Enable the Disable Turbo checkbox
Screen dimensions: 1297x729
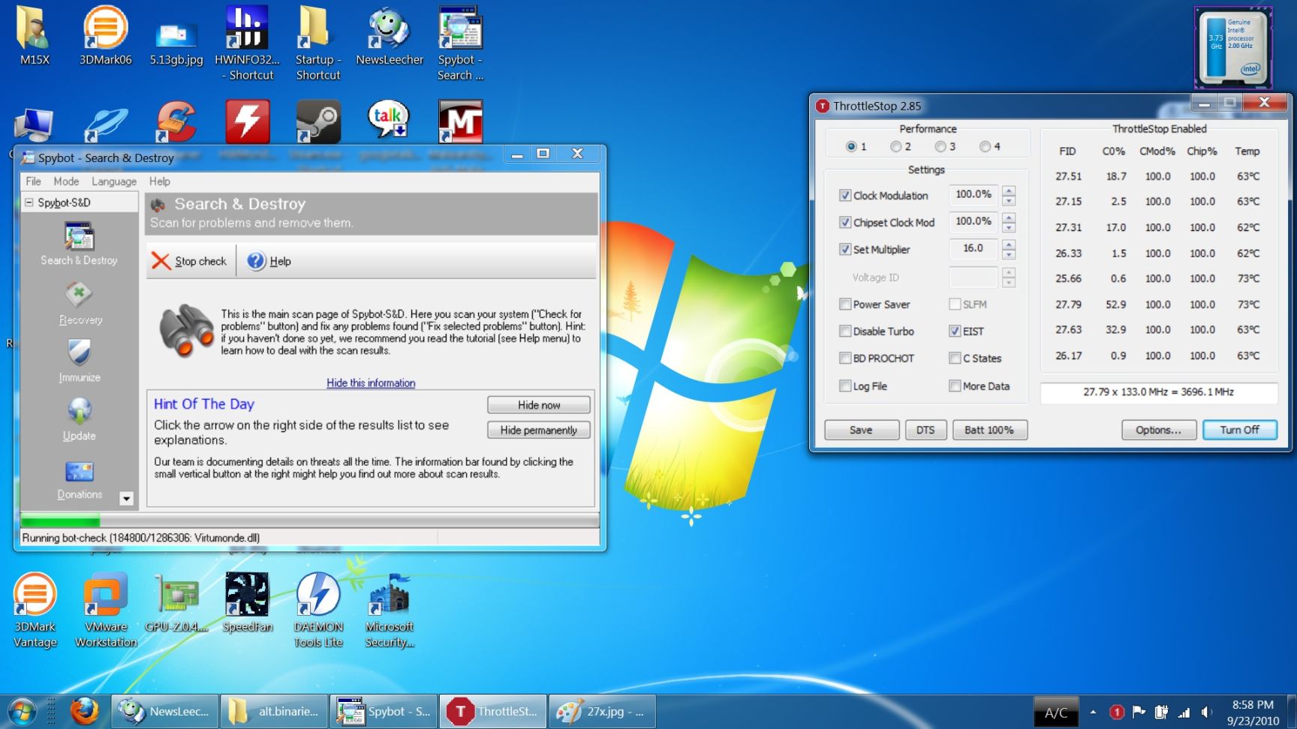[x=845, y=331]
